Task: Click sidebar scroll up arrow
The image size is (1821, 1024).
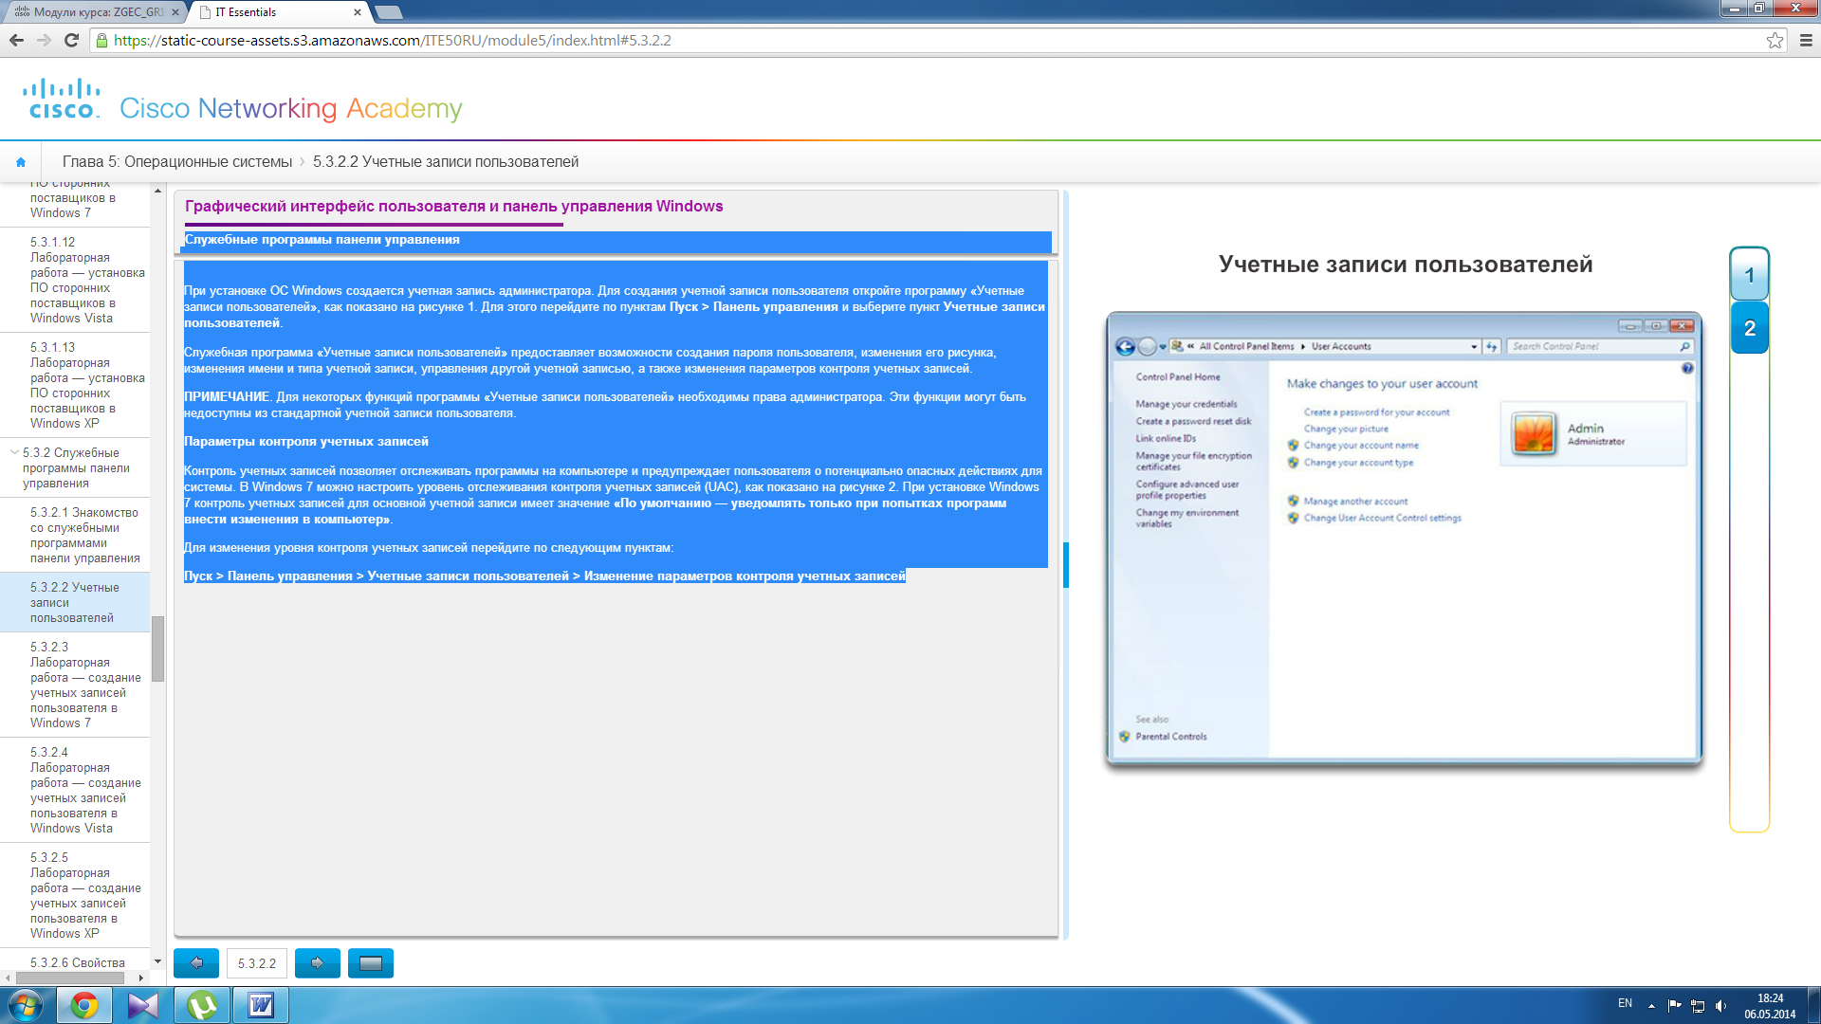Action: point(157,190)
